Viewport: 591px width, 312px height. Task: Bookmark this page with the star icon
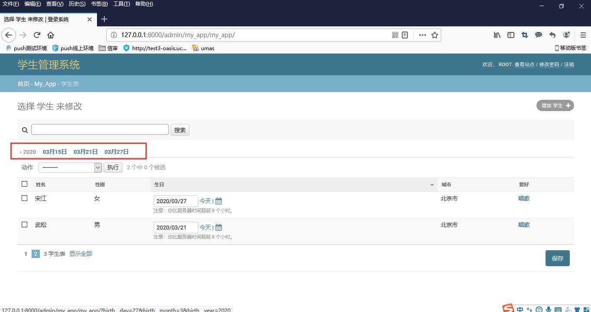pyautogui.click(x=435, y=35)
